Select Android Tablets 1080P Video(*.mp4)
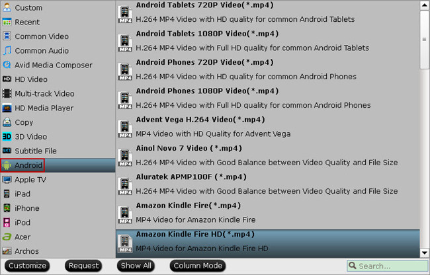Screen dimensions: 430x275 click(x=268, y=41)
